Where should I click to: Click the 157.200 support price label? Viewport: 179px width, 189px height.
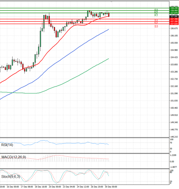tap(174, 21)
